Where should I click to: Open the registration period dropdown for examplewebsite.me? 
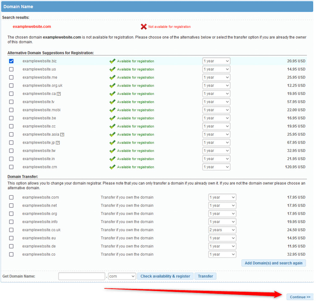click(x=216, y=77)
